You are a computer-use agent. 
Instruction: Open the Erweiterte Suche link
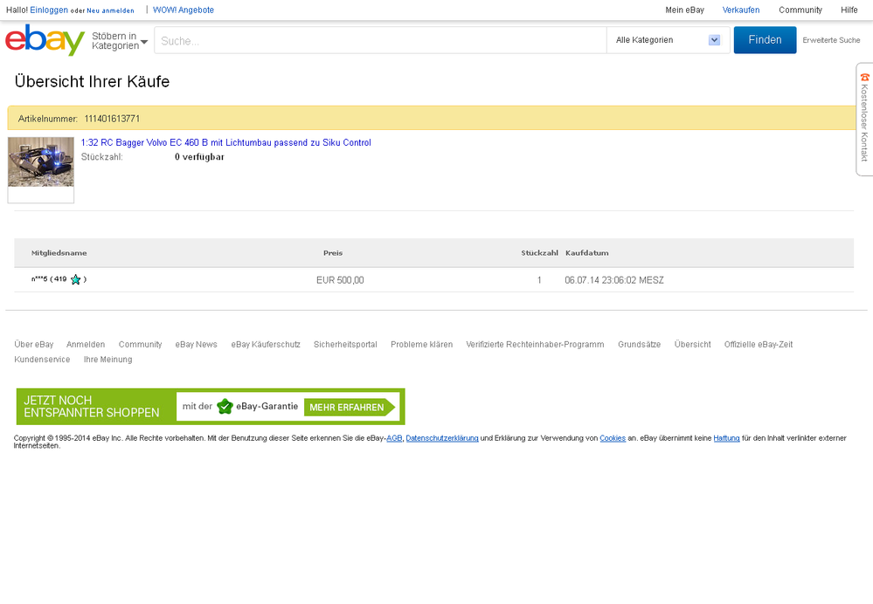coord(831,40)
